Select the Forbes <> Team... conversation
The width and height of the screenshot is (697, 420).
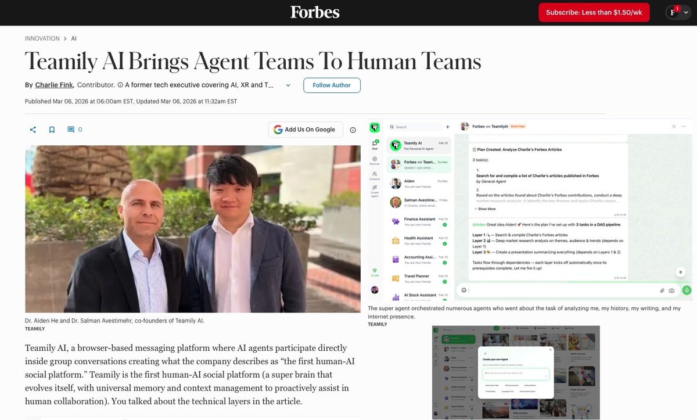click(x=419, y=164)
